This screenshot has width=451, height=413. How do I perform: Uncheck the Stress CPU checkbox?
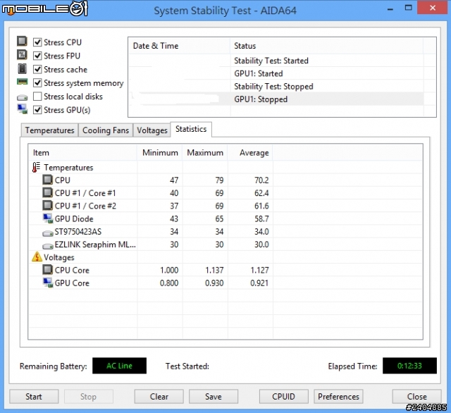click(x=37, y=42)
